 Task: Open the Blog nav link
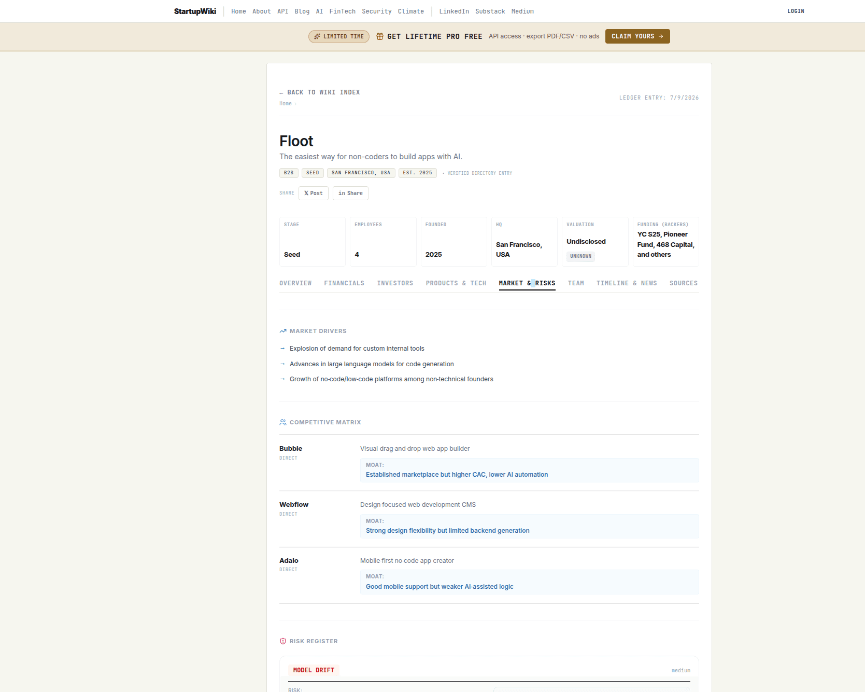coord(302,11)
